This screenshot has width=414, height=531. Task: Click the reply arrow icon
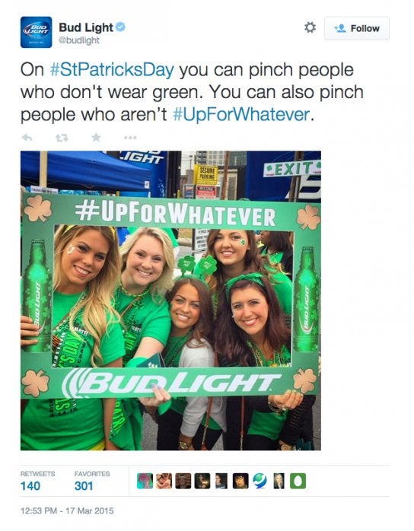coord(27,138)
